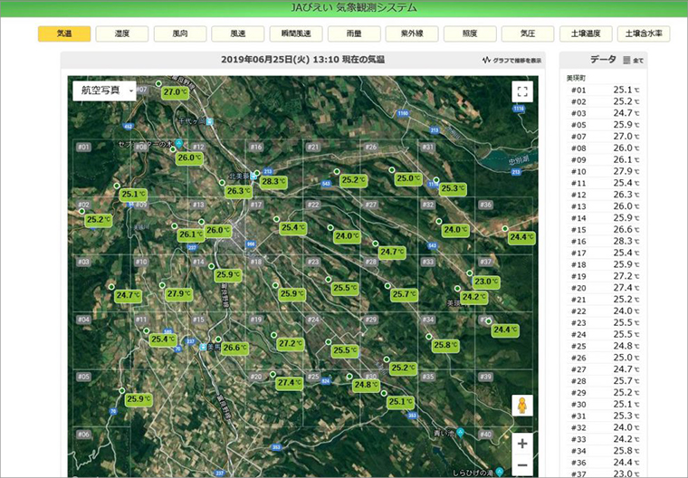Switch to the 紫外線 tab
This screenshot has width=688, height=478.
click(412, 33)
